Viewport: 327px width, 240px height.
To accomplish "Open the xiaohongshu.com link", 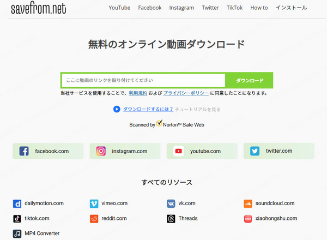I will pos(276,218).
